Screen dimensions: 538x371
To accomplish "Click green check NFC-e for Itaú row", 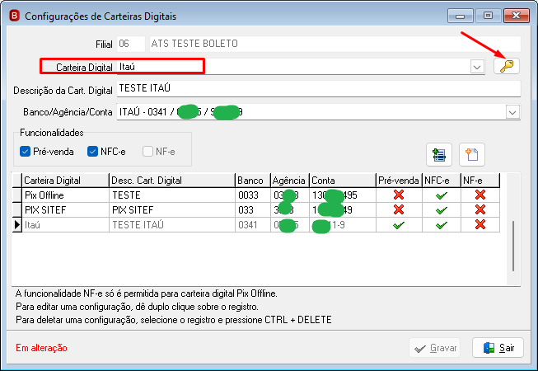I will pos(442,225).
